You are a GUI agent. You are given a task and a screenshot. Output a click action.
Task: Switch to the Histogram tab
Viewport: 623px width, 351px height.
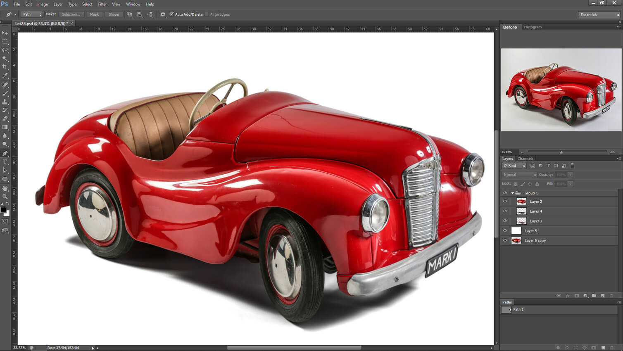533,27
